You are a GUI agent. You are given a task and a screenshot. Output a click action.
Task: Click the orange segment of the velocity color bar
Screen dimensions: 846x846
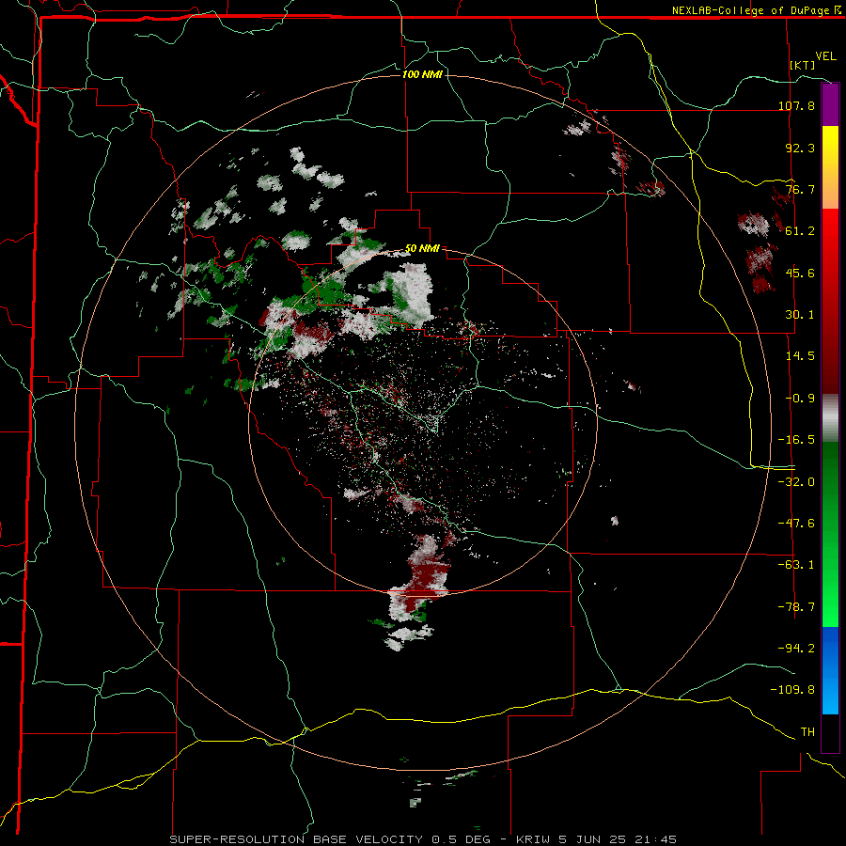[830, 188]
